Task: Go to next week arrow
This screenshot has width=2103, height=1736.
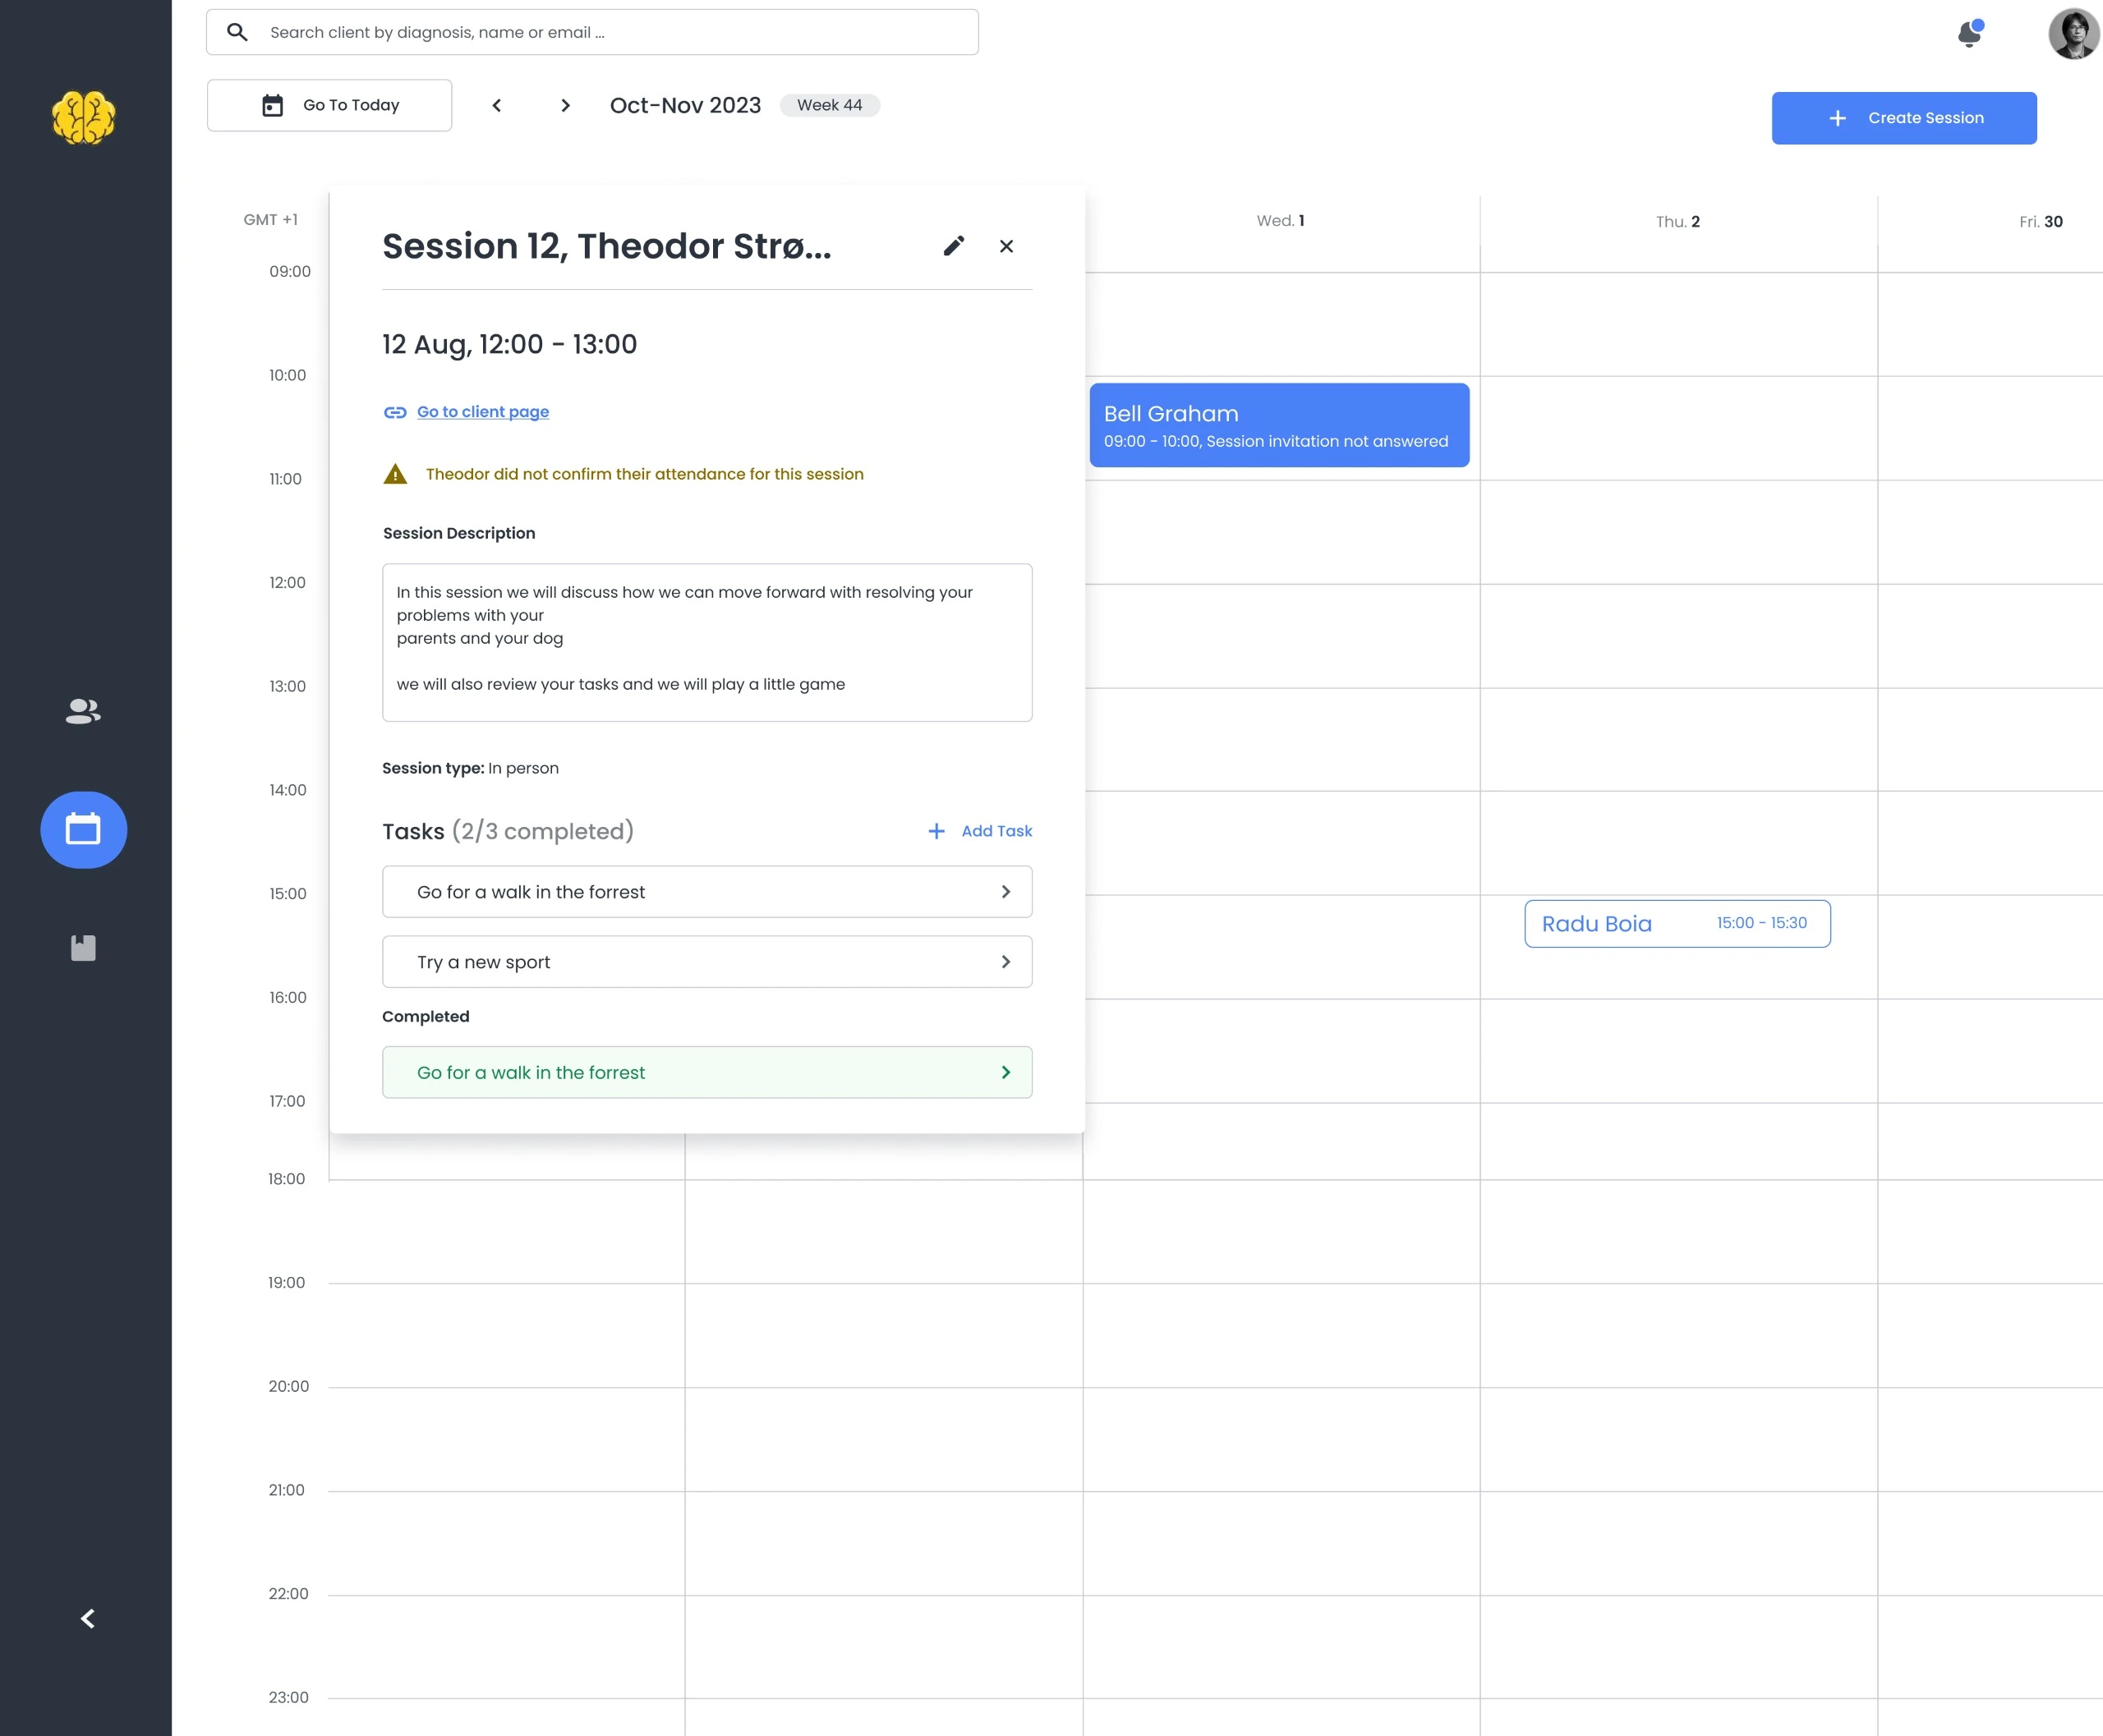Action: [x=565, y=105]
